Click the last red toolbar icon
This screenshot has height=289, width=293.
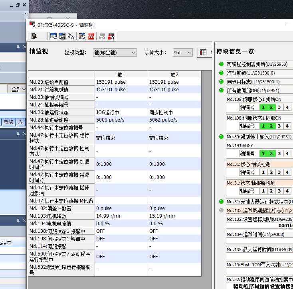coord(111,36)
